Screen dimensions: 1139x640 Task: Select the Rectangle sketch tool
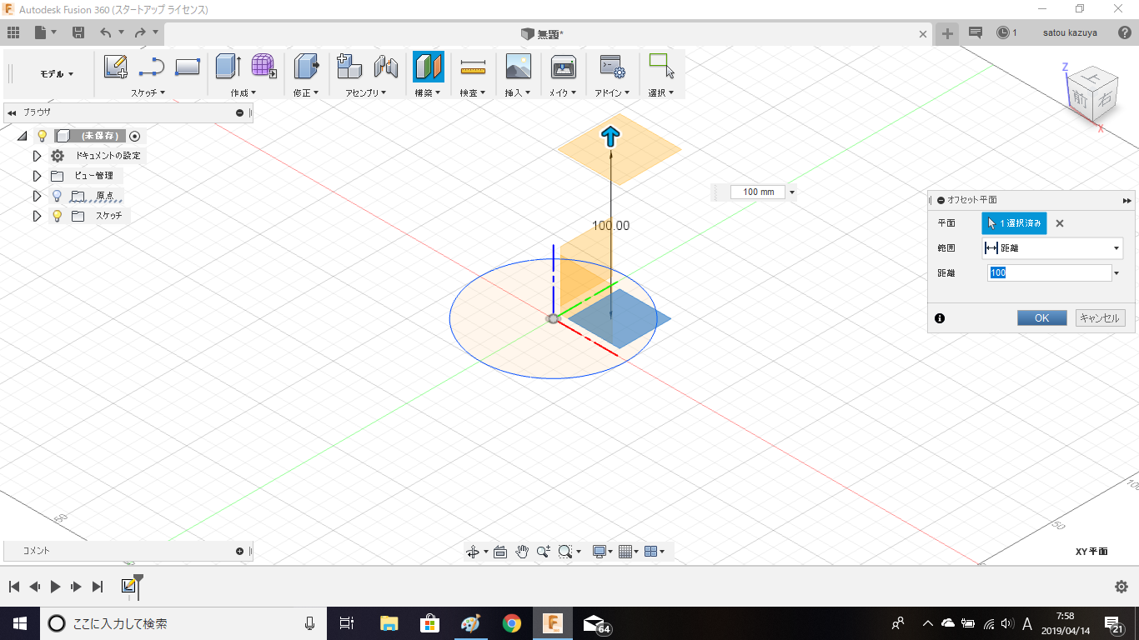[x=188, y=67]
